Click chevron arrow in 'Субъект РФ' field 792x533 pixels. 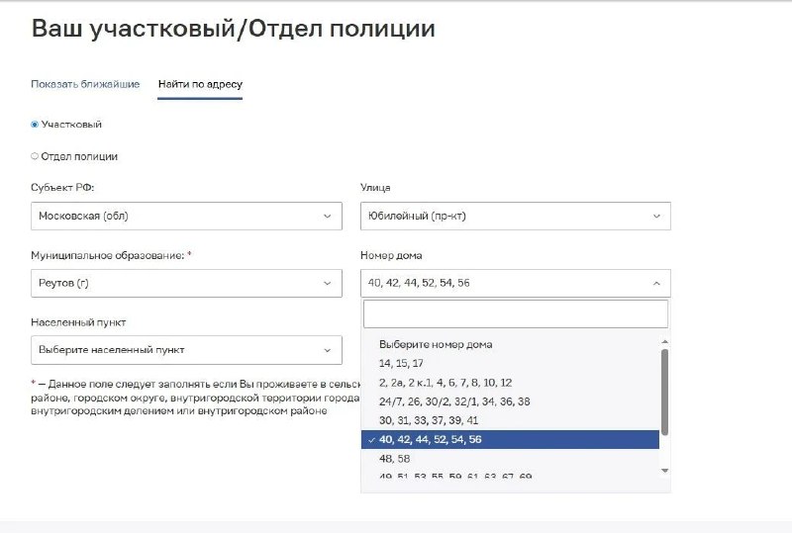tap(328, 216)
